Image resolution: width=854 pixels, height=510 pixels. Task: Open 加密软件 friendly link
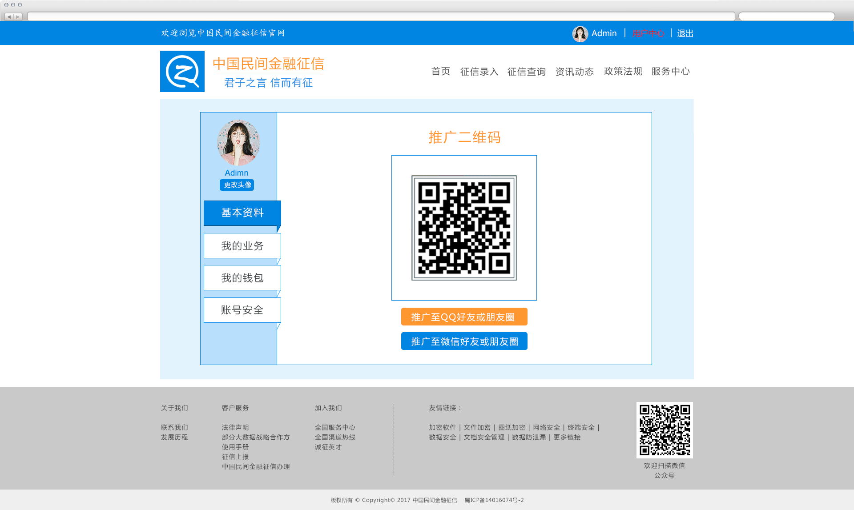click(x=443, y=427)
